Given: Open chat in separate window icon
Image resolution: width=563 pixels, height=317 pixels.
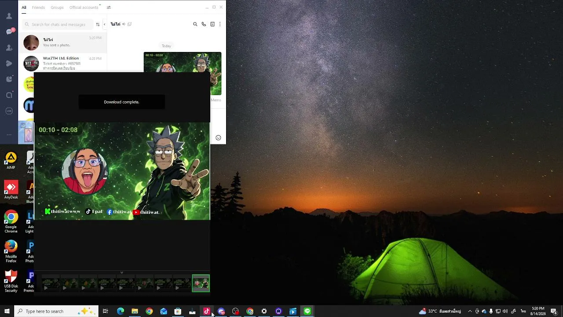Looking at the screenshot, I should coord(129,24).
